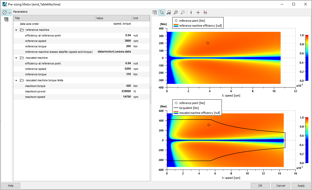Select the arrow pointer tool in the plot toolbar
Screen dimensions: 312x190
tap(162, 12)
